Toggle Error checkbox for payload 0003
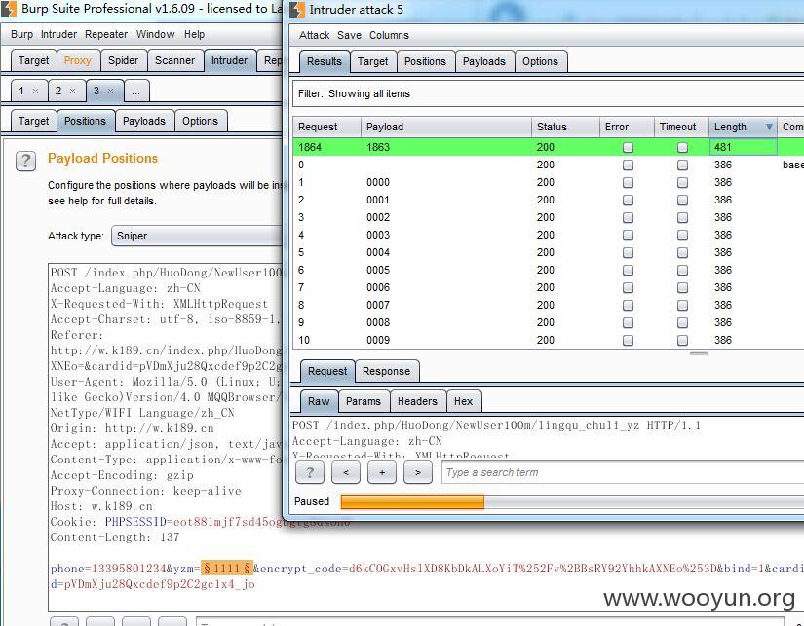Screen dimensions: 804x626 (x=628, y=236)
